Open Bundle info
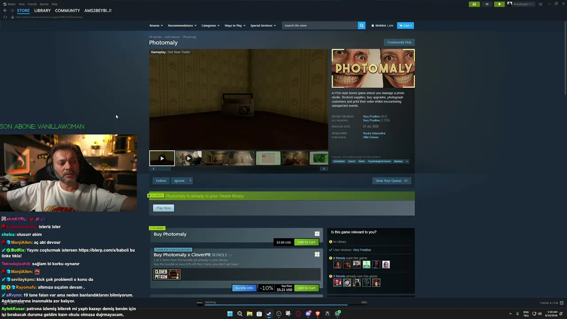The height and width of the screenshot is (319, 567). click(x=244, y=288)
